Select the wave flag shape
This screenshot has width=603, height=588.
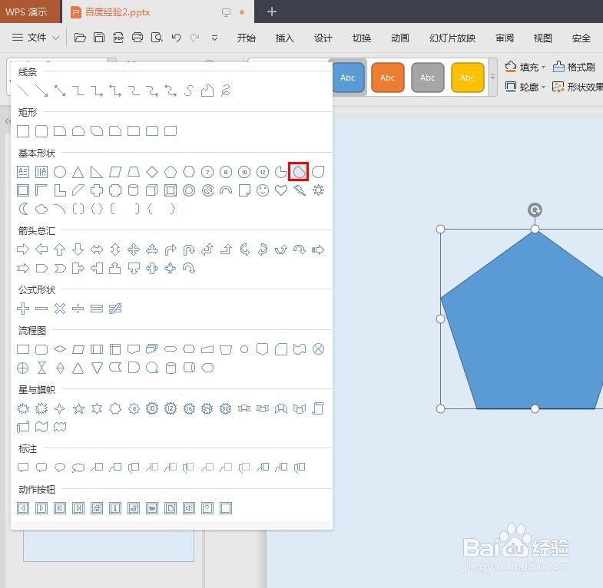pyautogui.click(x=41, y=427)
